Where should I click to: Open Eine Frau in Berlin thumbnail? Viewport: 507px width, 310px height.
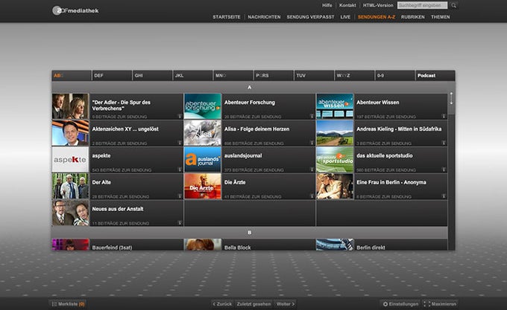335,187
